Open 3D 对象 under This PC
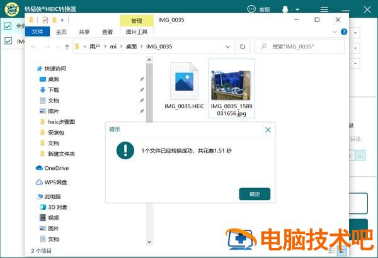The image size is (378, 258). (x=54, y=207)
